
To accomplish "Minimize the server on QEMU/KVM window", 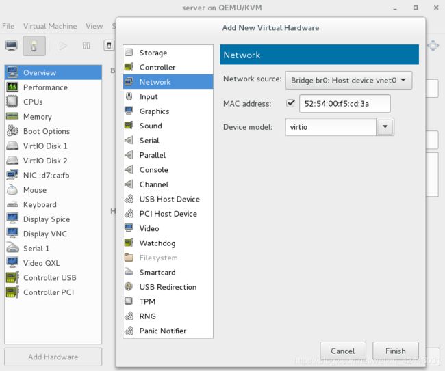I will point(394,8).
